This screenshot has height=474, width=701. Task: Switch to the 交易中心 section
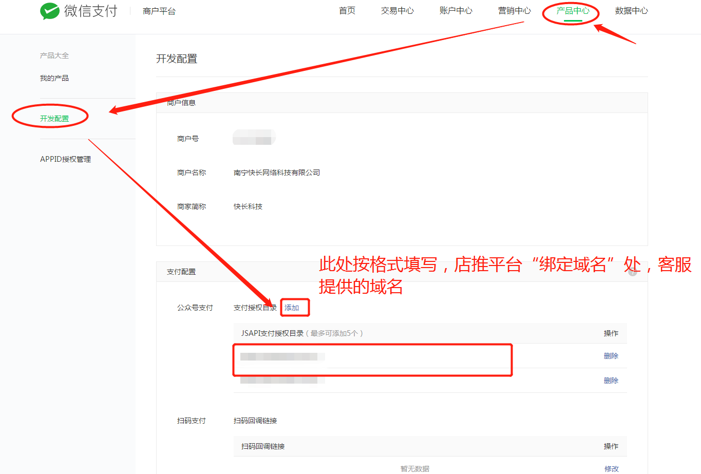tap(397, 10)
